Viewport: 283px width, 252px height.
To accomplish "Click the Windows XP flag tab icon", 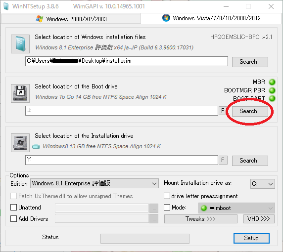I will point(40,19).
